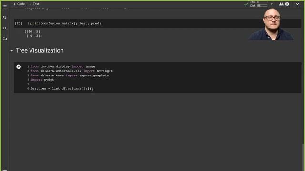Open the table of contents sidebar icon
The height and width of the screenshot is (171, 305).
pyautogui.click(x=5, y=7)
